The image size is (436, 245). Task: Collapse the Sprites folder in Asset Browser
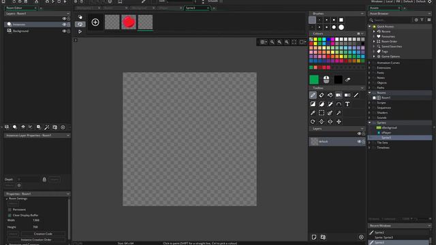[x=370, y=122]
